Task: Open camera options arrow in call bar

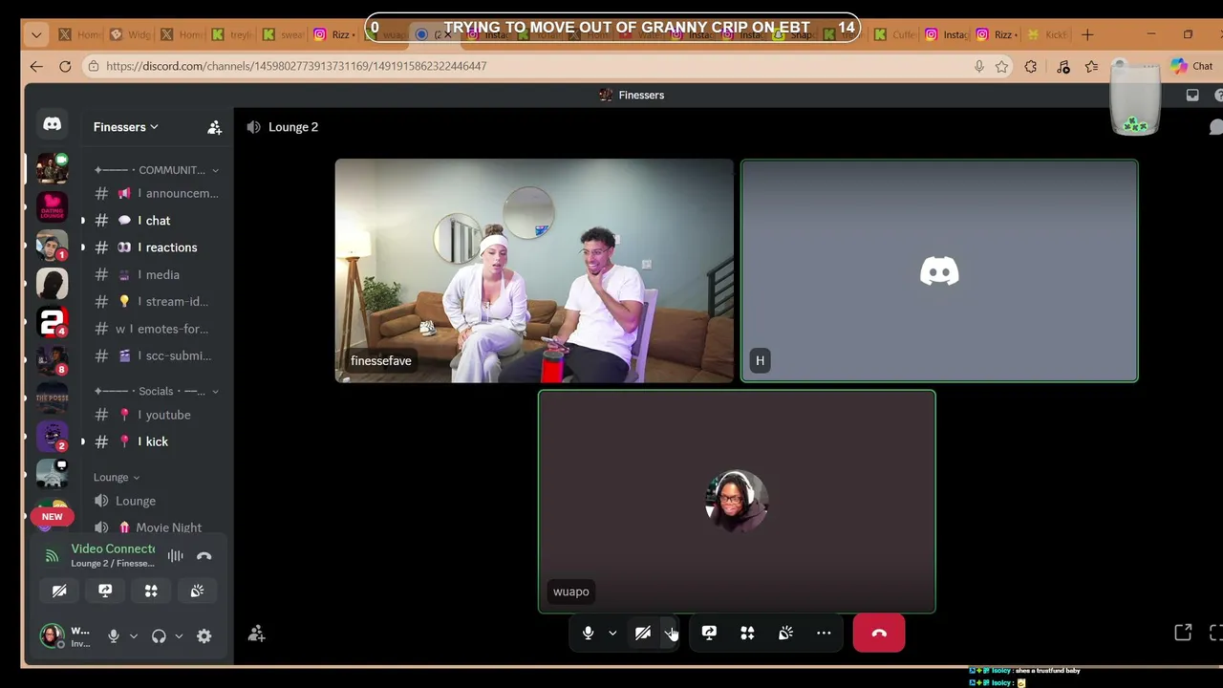Action: [x=669, y=633]
